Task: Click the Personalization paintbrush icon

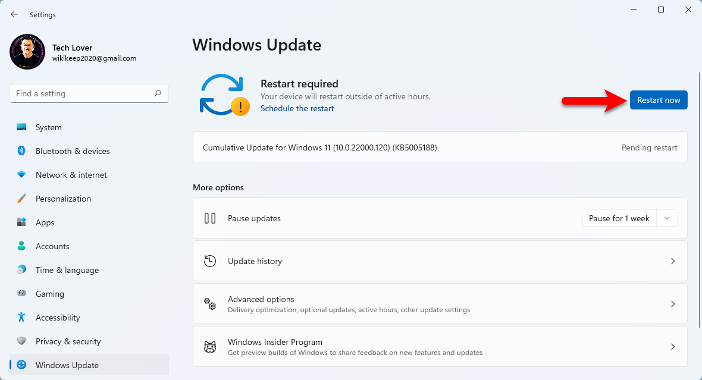Action: pyautogui.click(x=21, y=198)
